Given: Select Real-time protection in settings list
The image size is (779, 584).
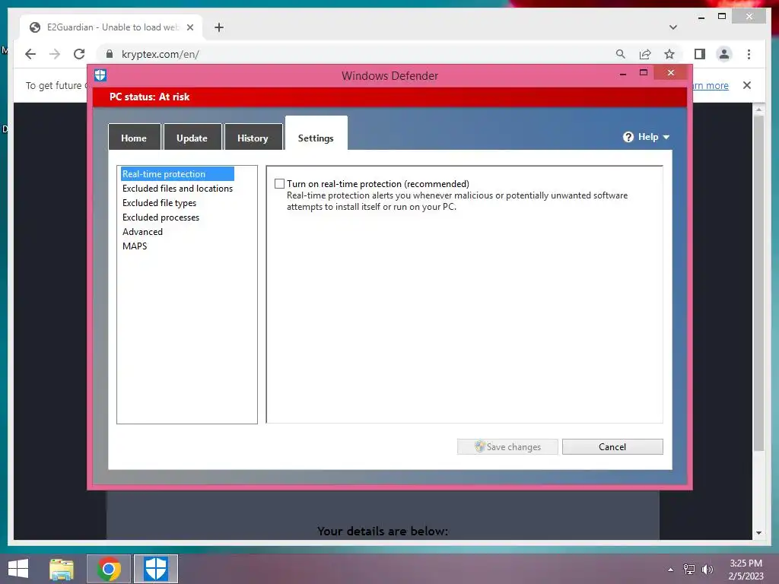Looking at the screenshot, I should pyautogui.click(x=177, y=174).
